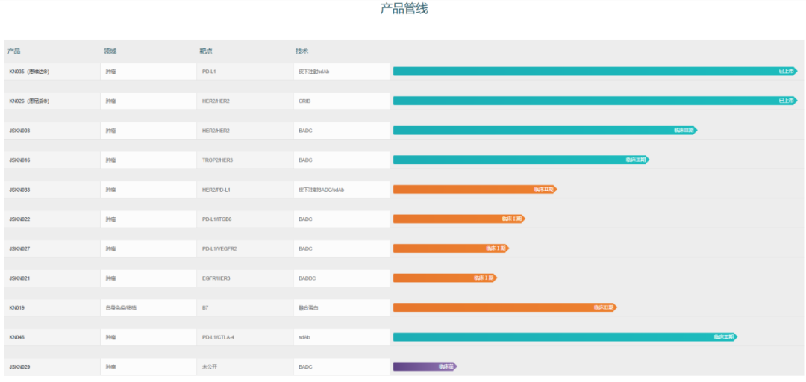Click KN019's orange progress bar
Screen dimensions: 806x382
click(505, 307)
